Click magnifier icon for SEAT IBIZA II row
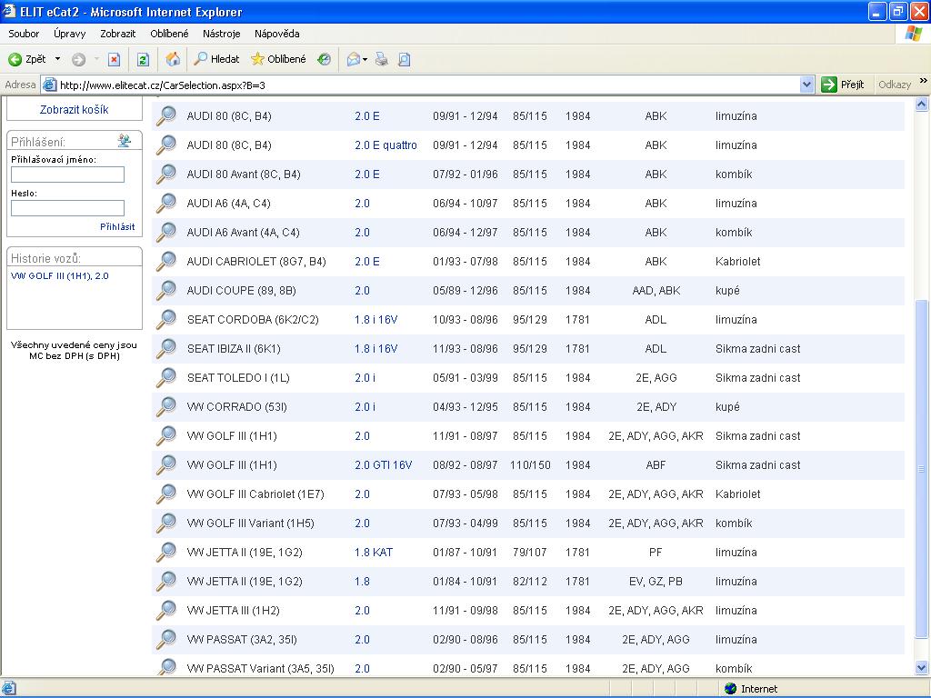This screenshot has width=931, height=698. pyautogui.click(x=166, y=348)
